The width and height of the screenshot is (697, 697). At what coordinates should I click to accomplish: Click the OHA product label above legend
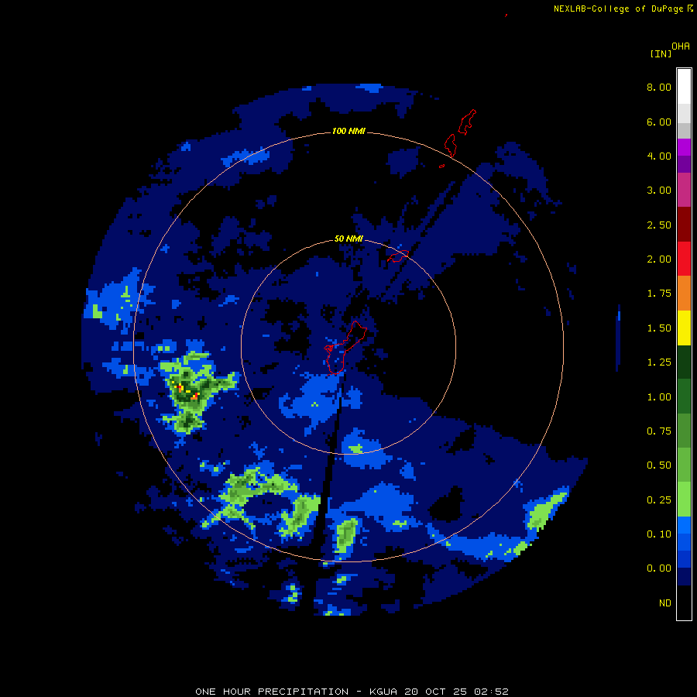(681, 46)
